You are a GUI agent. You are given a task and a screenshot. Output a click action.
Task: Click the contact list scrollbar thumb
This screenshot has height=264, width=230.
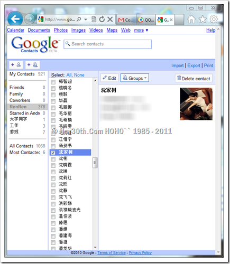(95, 163)
